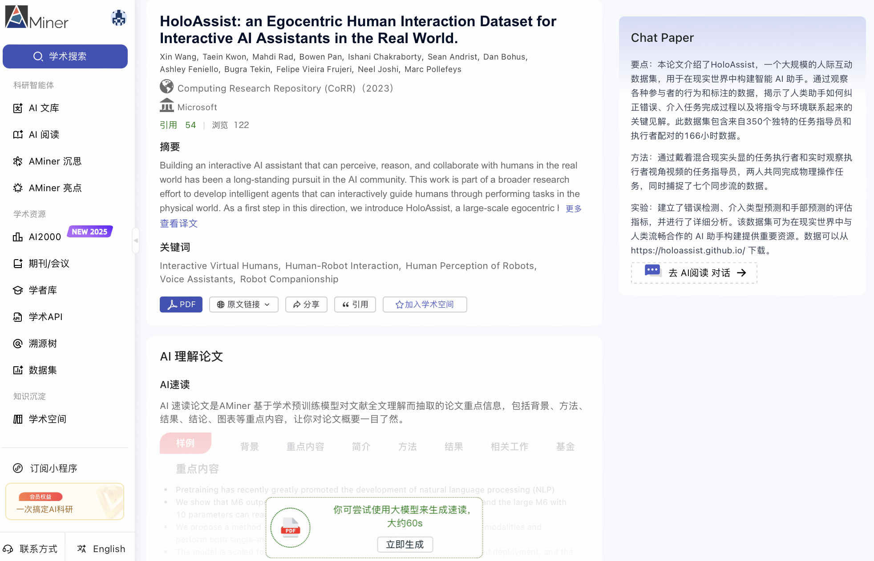
Task: Open 数据集 in the sidebar
Action: (x=43, y=370)
